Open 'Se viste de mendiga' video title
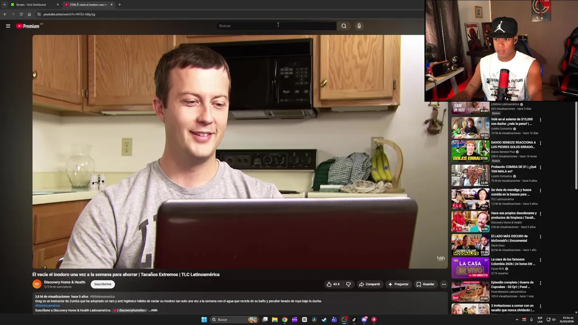 (511, 192)
